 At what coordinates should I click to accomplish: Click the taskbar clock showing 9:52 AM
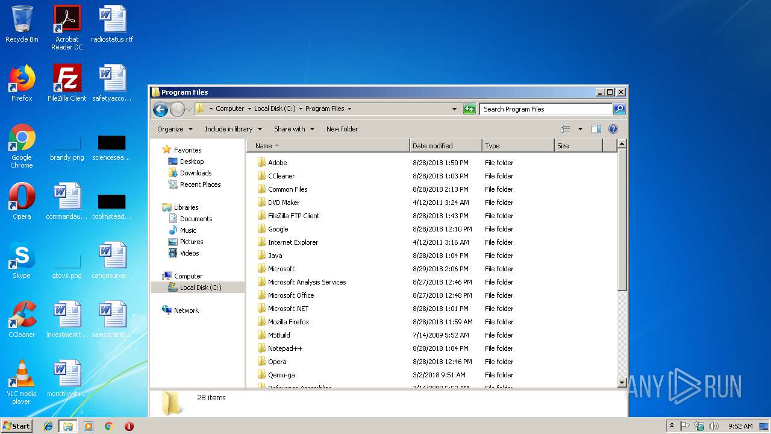point(740,426)
